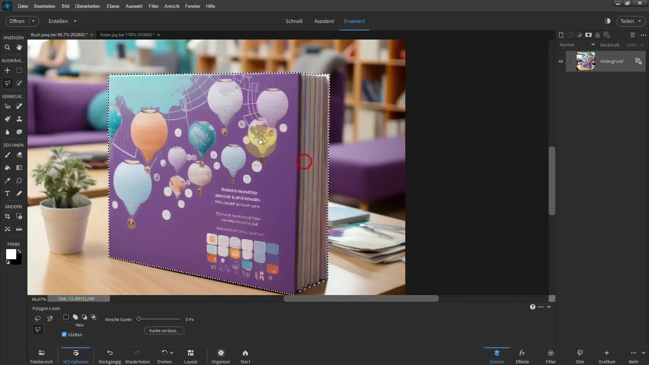The width and height of the screenshot is (649, 365).
Task: Select the Gradient tool
Action: (x=19, y=168)
